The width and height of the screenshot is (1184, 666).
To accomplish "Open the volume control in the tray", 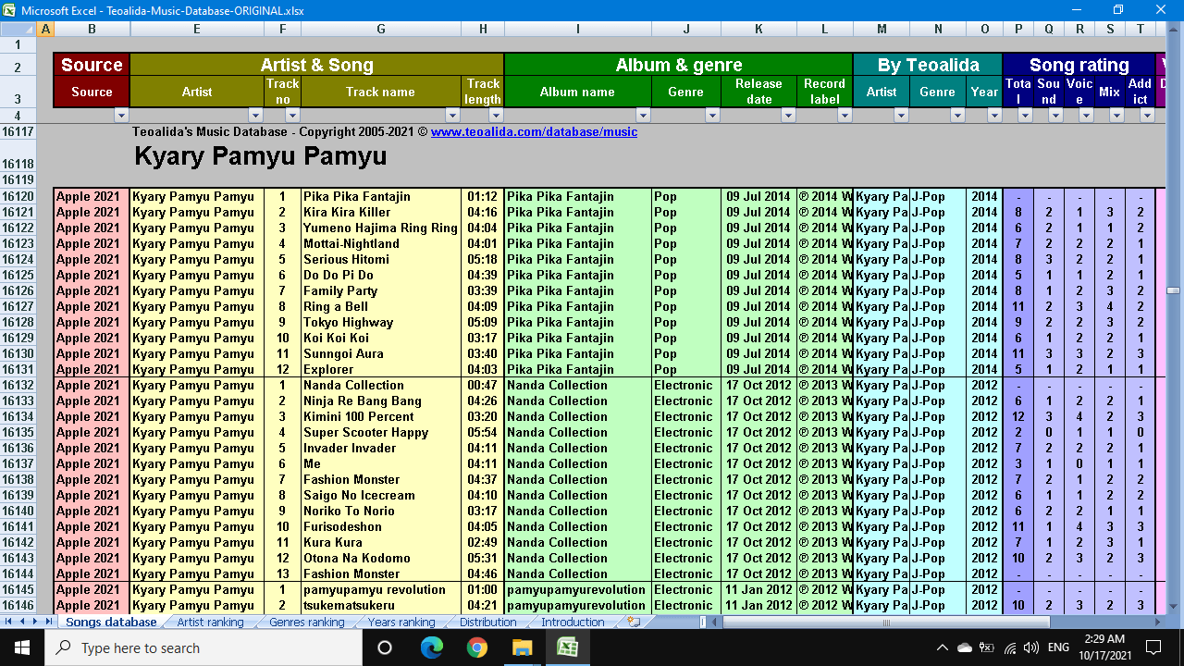I will 1031,647.
